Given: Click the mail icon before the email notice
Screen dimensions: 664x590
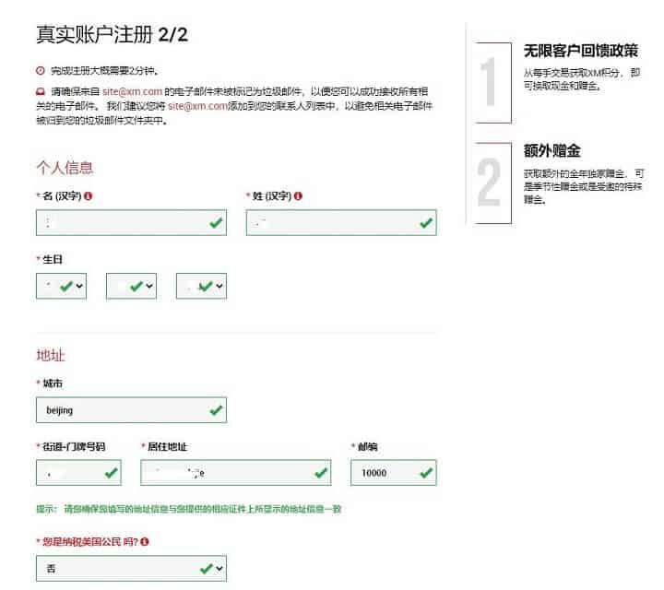Looking at the screenshot, I should pyautogui.click(x=41, y=91).
